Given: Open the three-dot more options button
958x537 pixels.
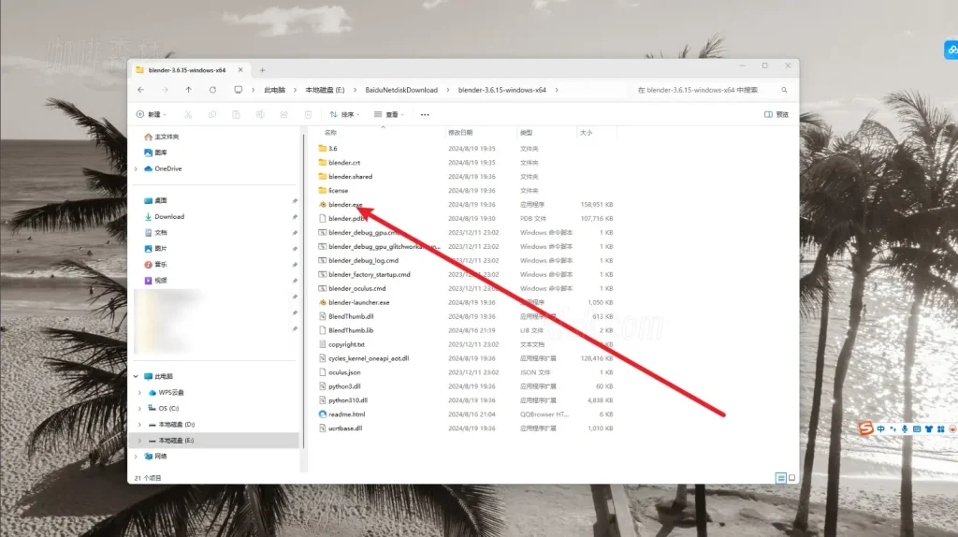Looking at the screenshot, I should [425, 114].
